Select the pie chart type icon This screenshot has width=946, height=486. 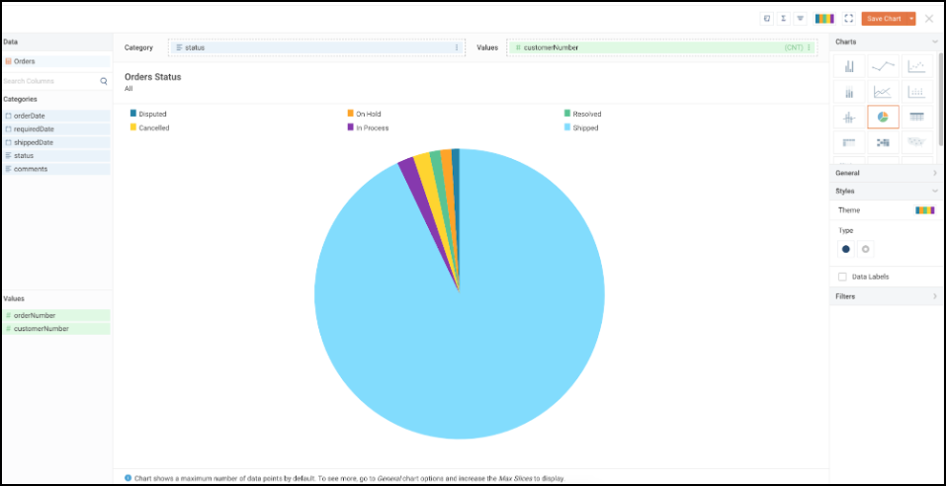(x=884, y=117)
